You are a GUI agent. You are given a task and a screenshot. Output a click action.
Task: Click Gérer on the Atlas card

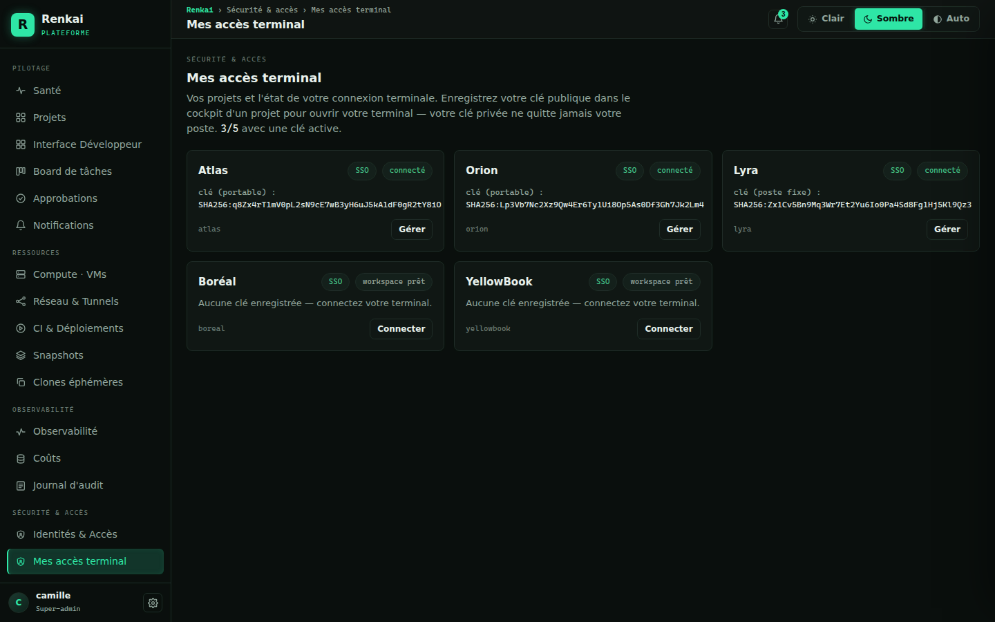[412, 229]
